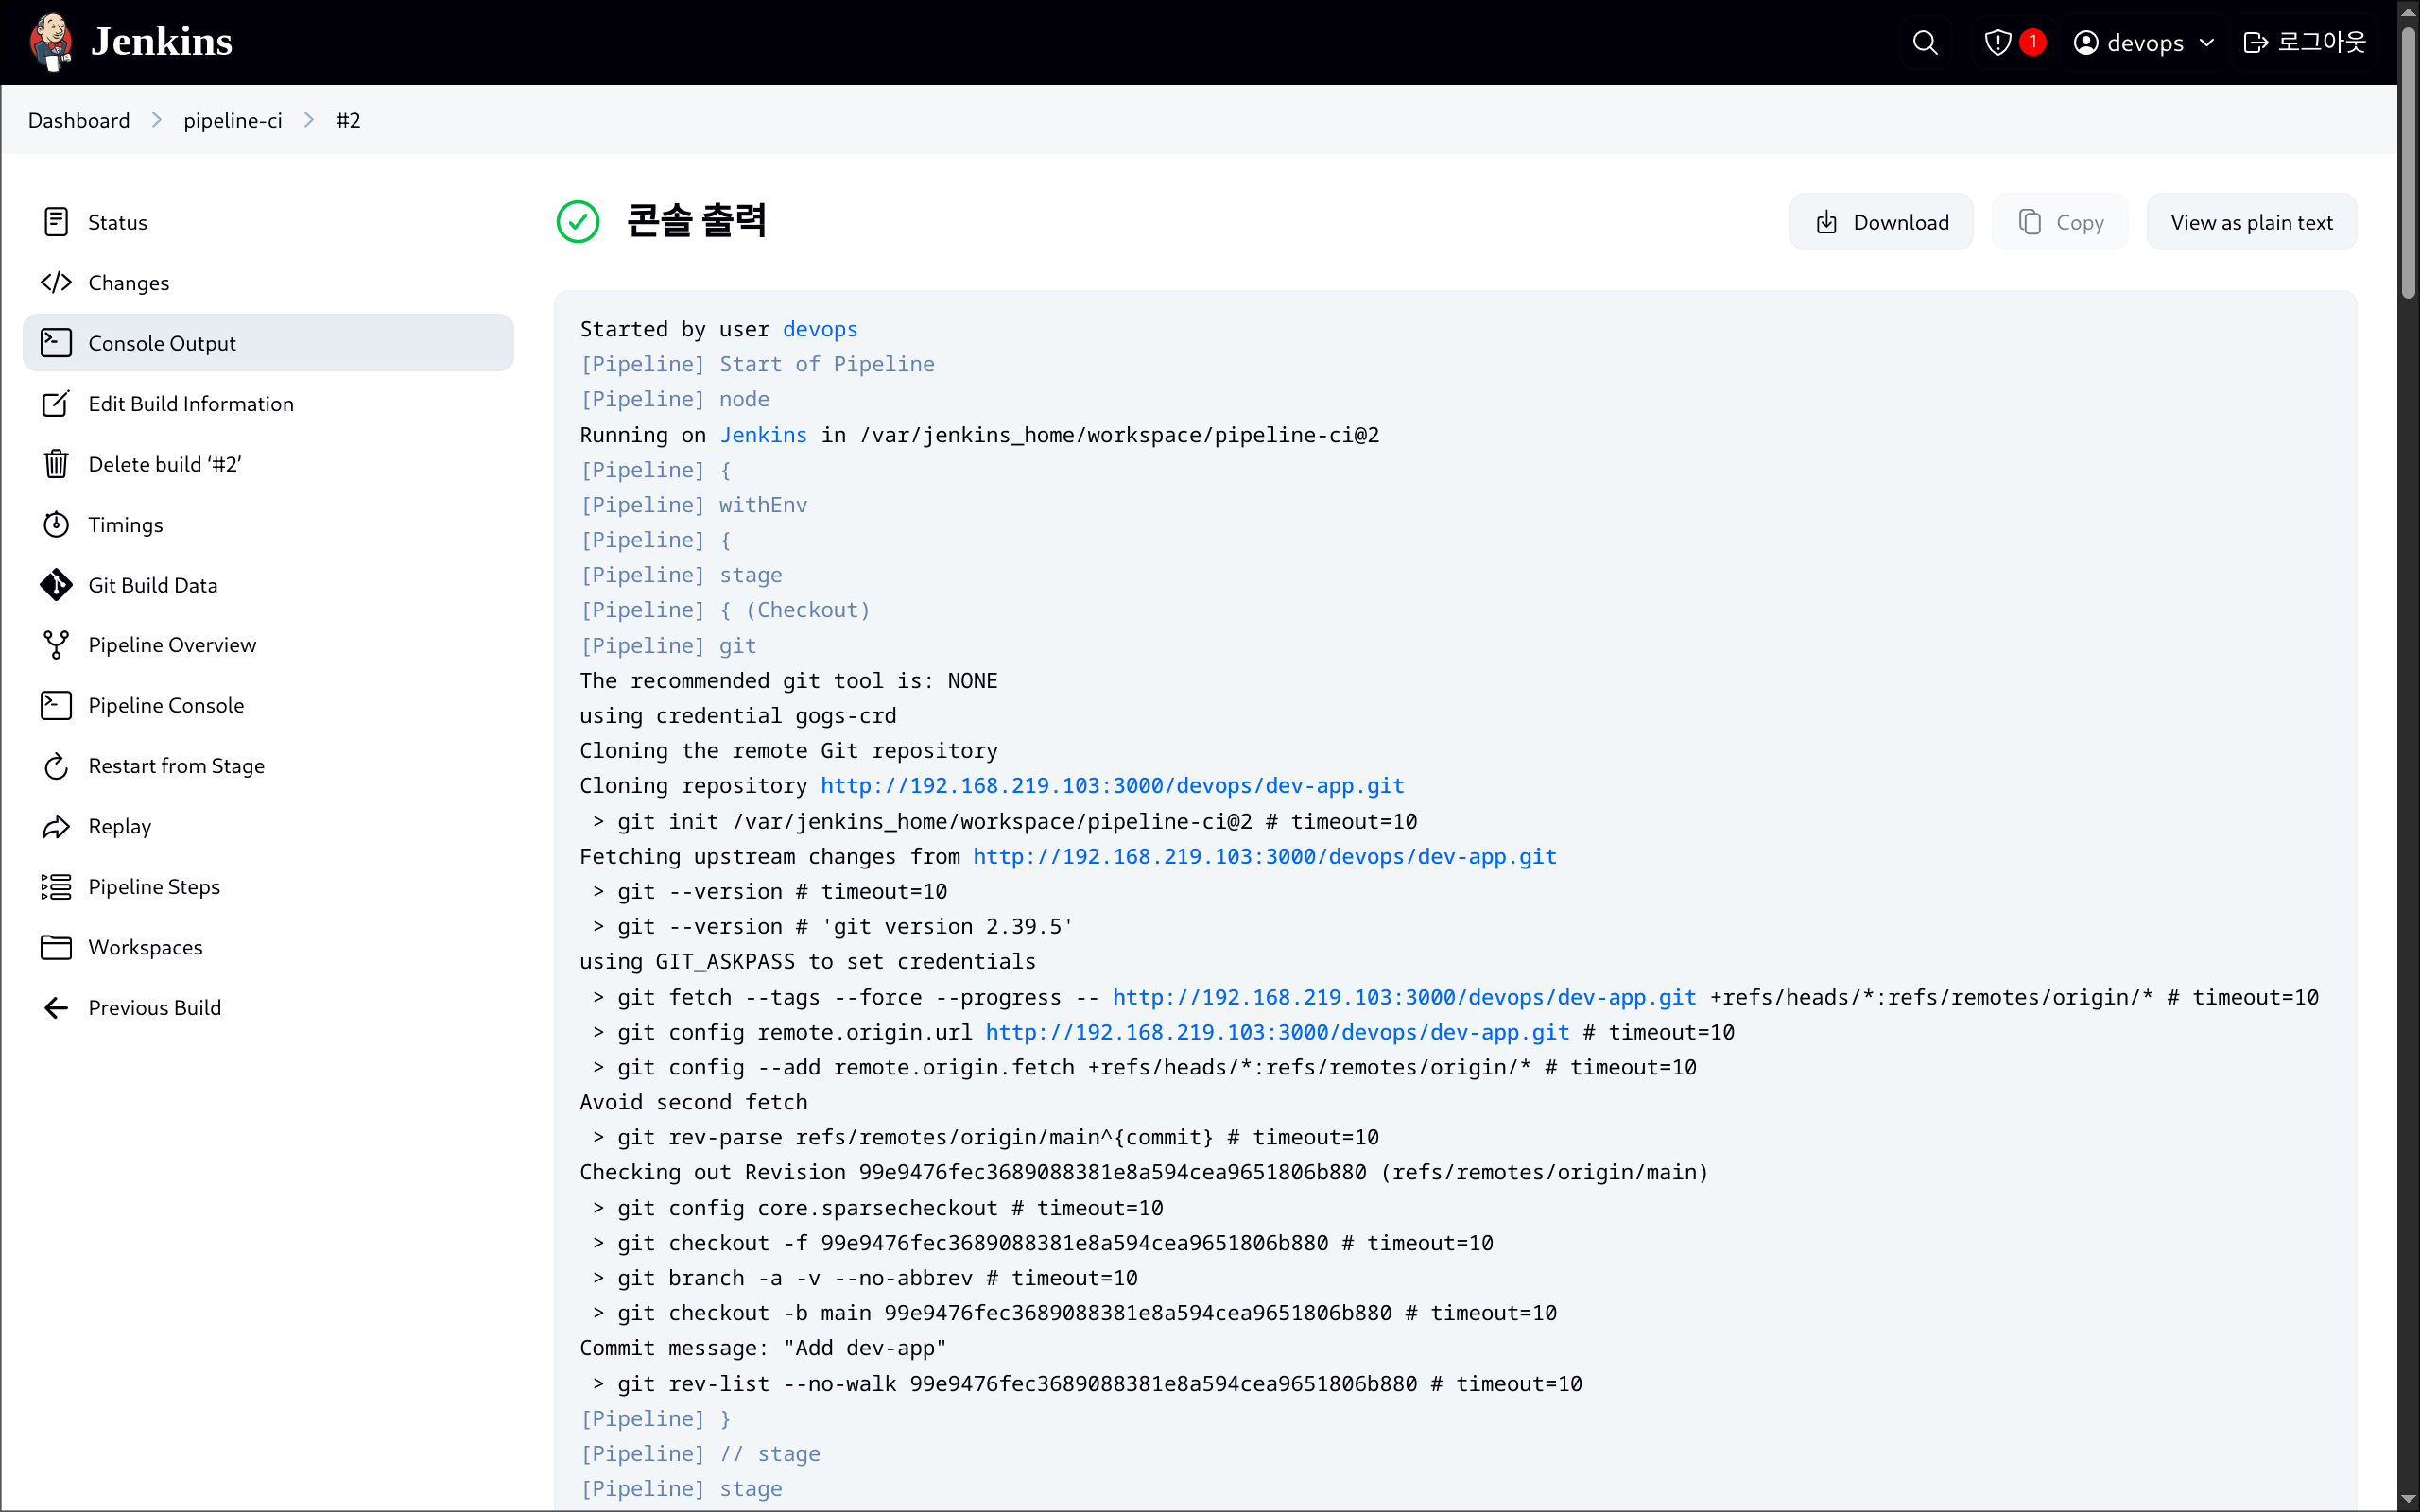The width and height of the screenshot is (2420, 1512).
Task: Open the Status menu item
Action: [268, 222]
